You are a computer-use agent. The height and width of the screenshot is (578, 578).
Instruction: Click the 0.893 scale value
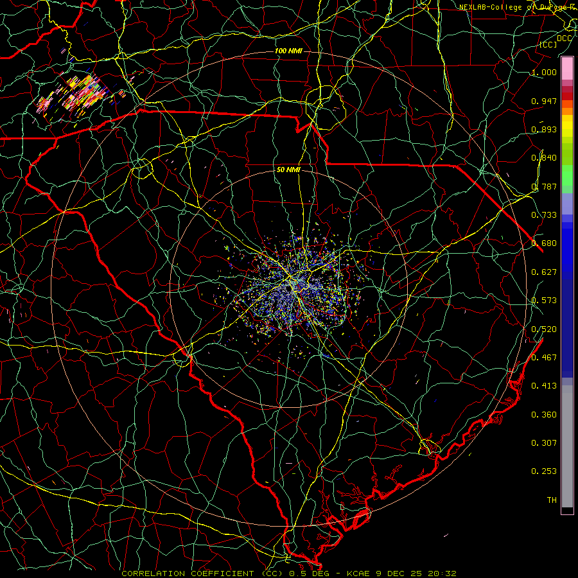[x=544, y=129]
